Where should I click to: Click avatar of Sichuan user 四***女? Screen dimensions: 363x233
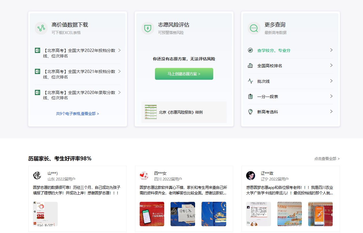(x=144, y=175)
